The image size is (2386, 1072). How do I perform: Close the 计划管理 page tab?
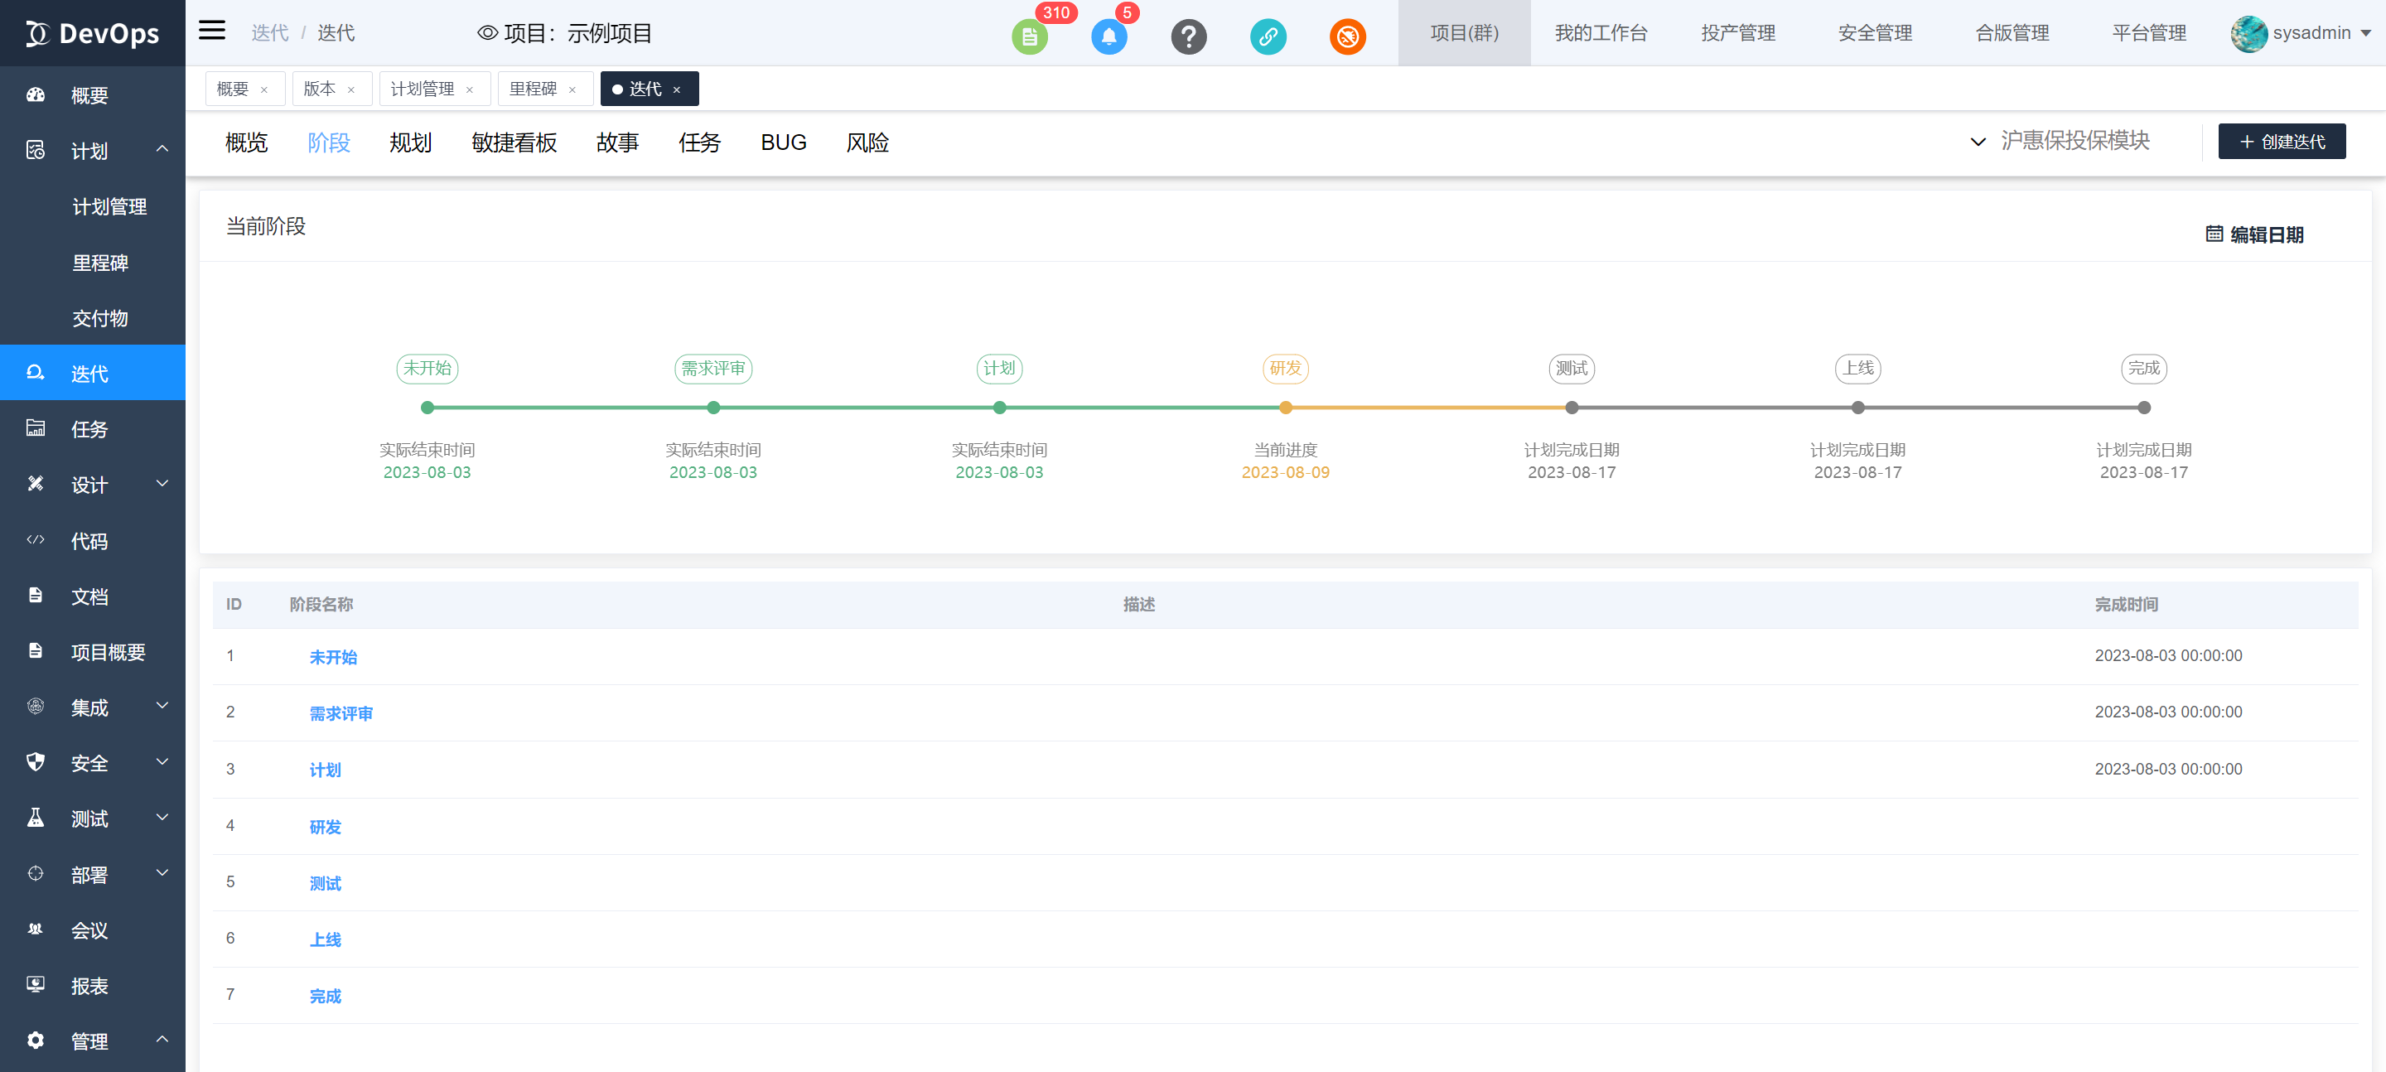pos(470,89)
